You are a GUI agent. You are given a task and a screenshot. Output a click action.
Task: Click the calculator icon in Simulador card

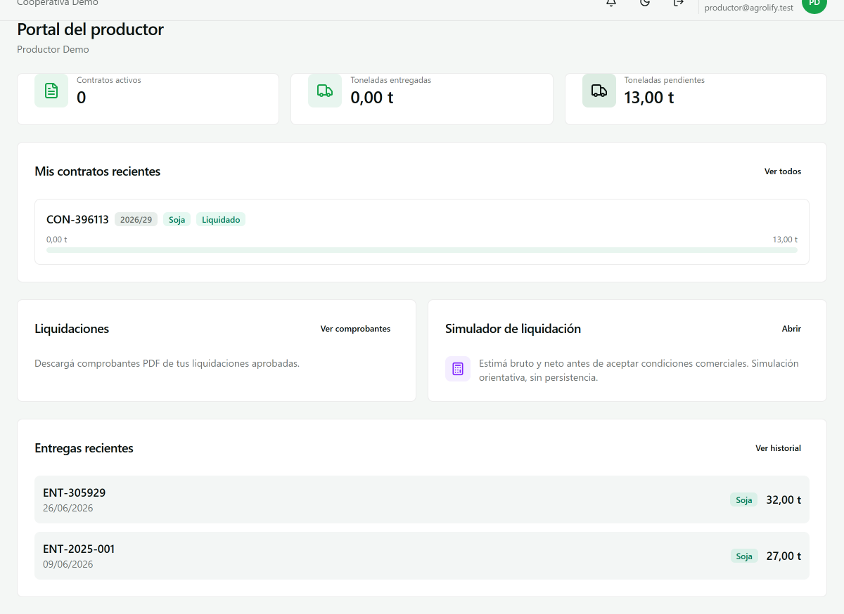458,369
